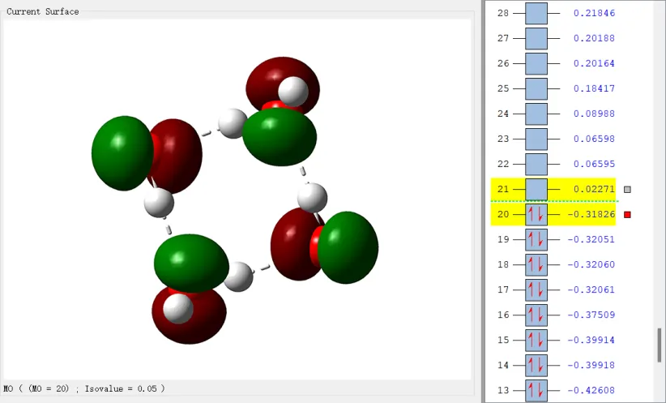Screen dimensions: 666x403
Task: Click the orbital 13 occupied box
Action: [536, 390]
